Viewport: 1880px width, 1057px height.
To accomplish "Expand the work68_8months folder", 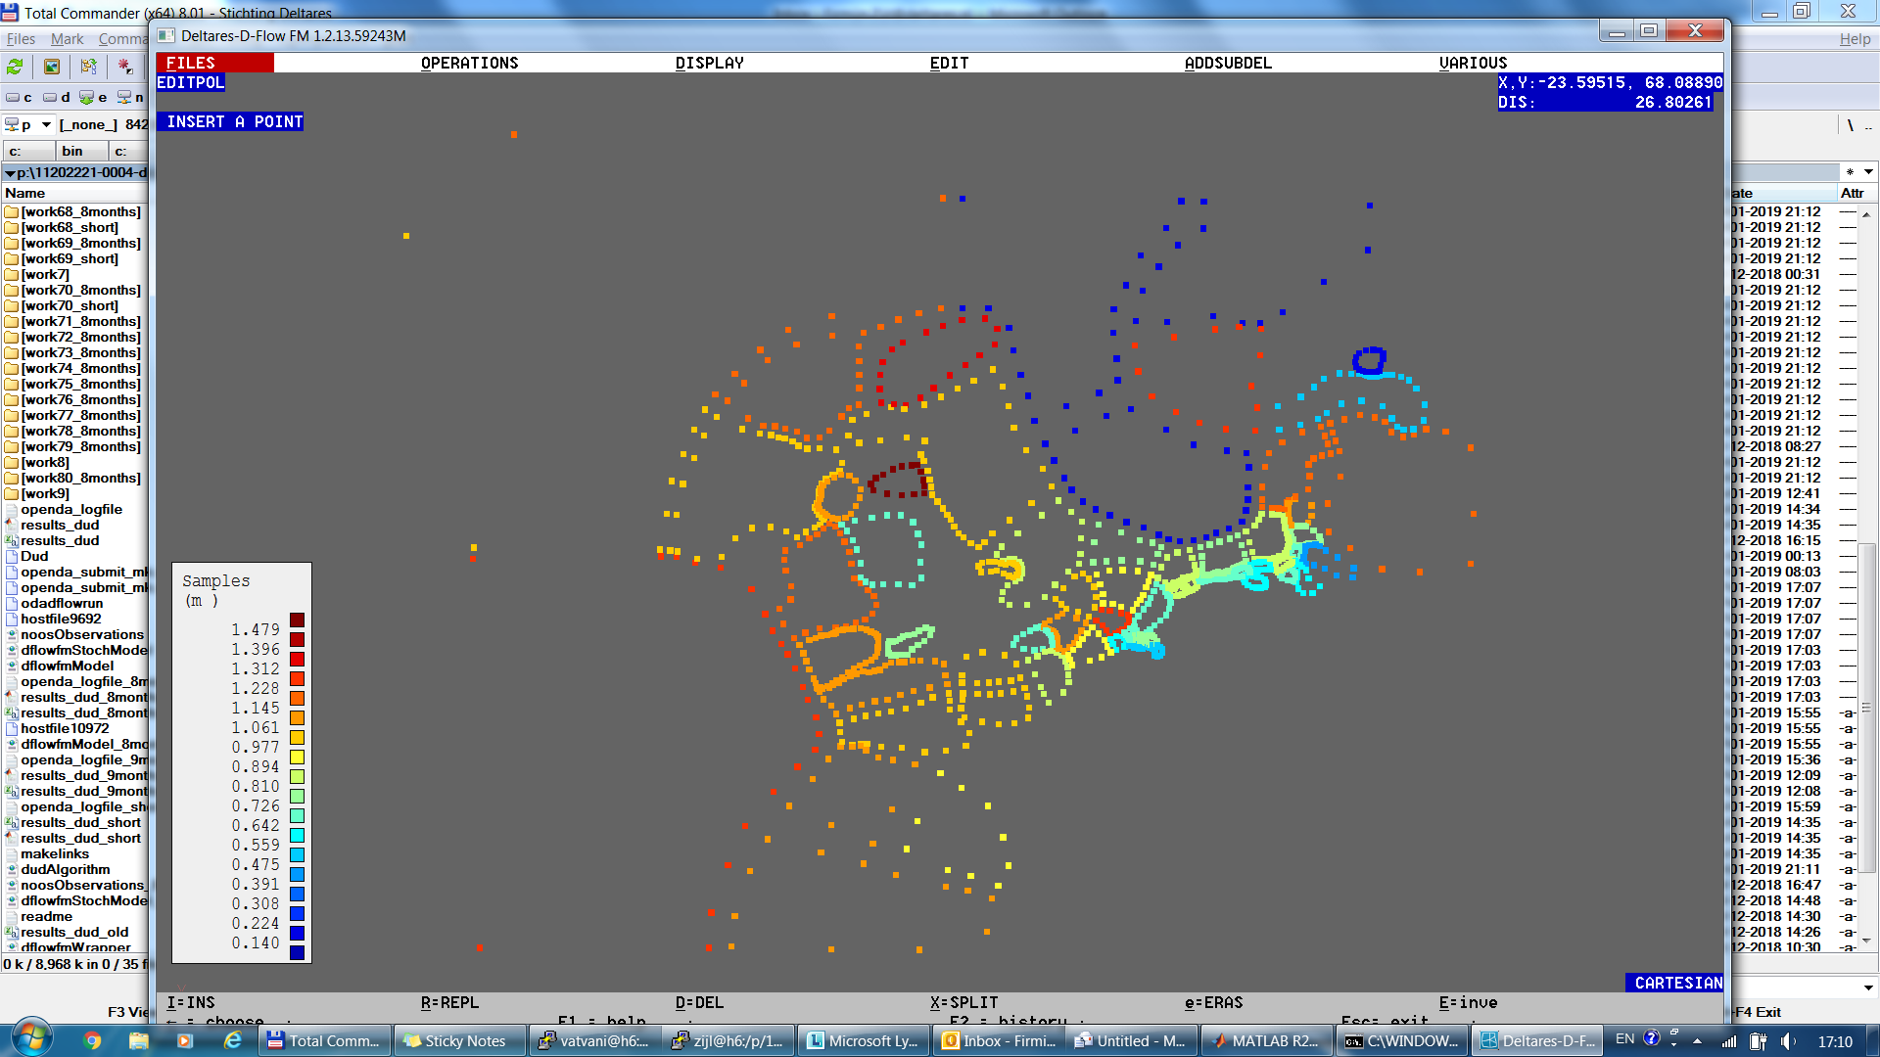I will pyautogui.click(x=75, y=211).
